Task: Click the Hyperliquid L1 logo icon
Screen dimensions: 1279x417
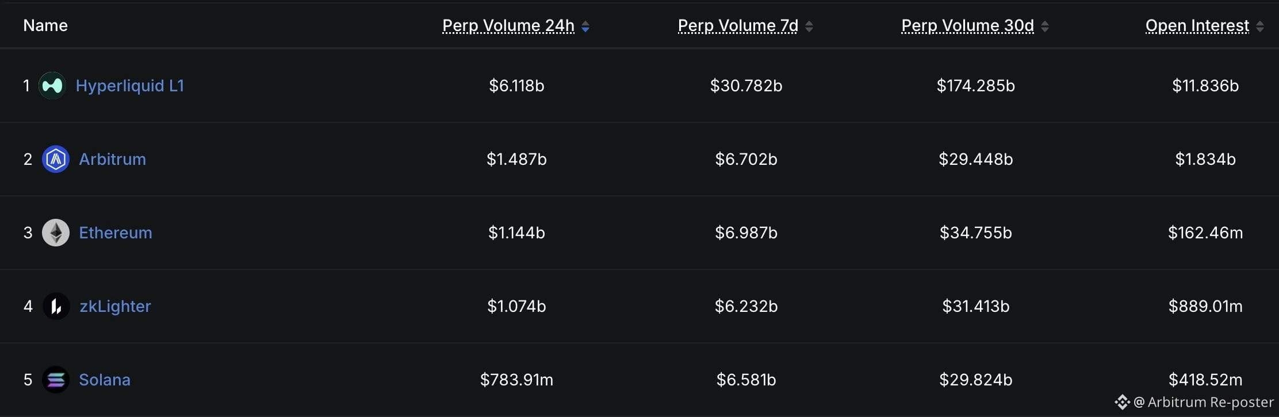Action: pyautogui.click(x=52, y=86)
